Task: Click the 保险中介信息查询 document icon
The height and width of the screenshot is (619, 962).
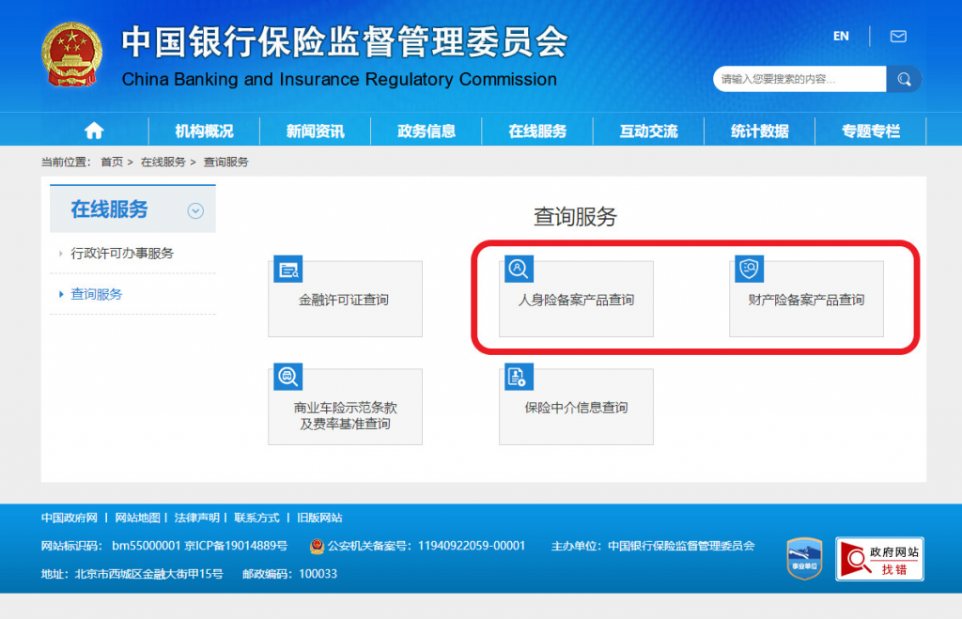Action: (x=519, y=376)
